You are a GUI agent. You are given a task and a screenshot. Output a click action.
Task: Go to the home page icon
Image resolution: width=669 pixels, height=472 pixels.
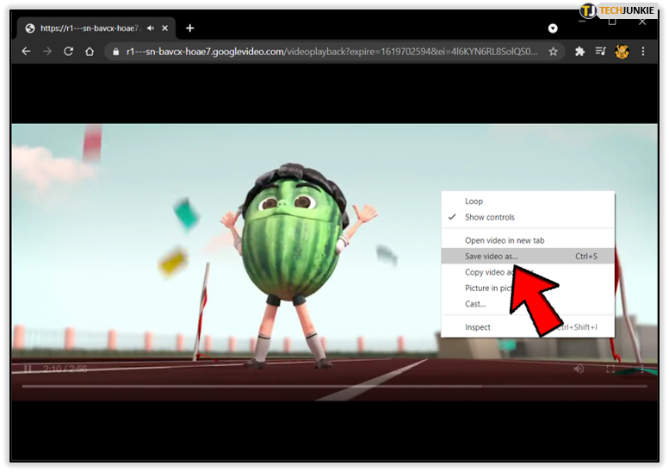[90, 52]
